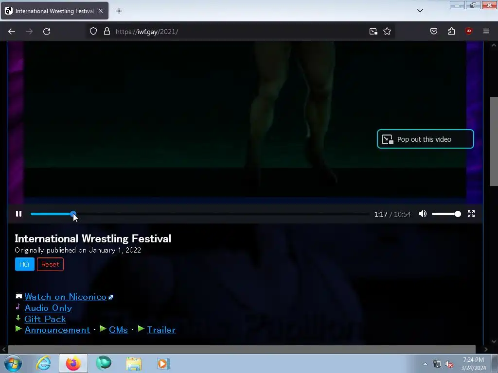Click download arrow beside Gift Pack

tap(18, 318)
